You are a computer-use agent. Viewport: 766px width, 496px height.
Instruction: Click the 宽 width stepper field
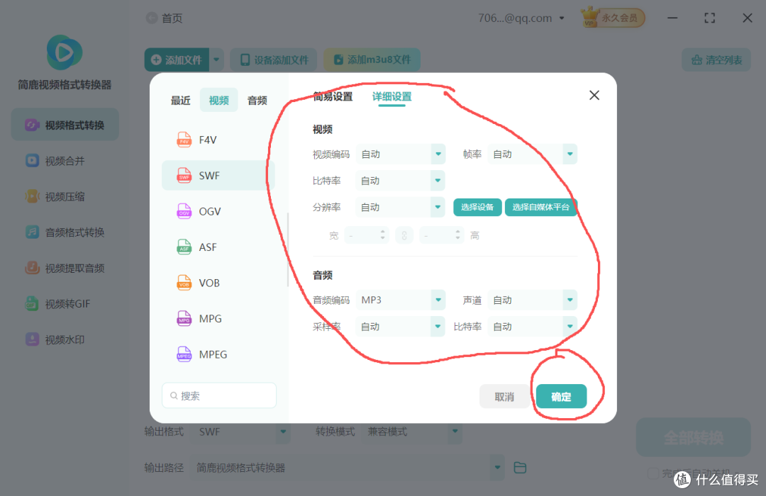[x=367, y=236]
